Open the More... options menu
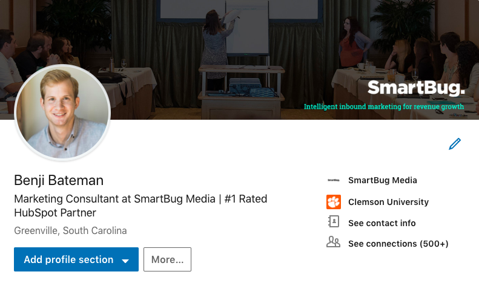479x286 pixels. click(x=167, y=259)
